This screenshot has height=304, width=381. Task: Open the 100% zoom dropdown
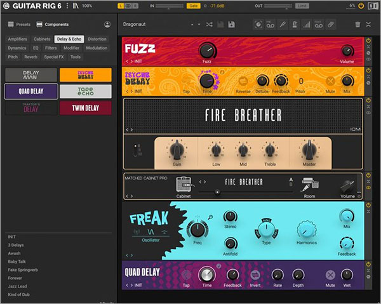point(87,6)
